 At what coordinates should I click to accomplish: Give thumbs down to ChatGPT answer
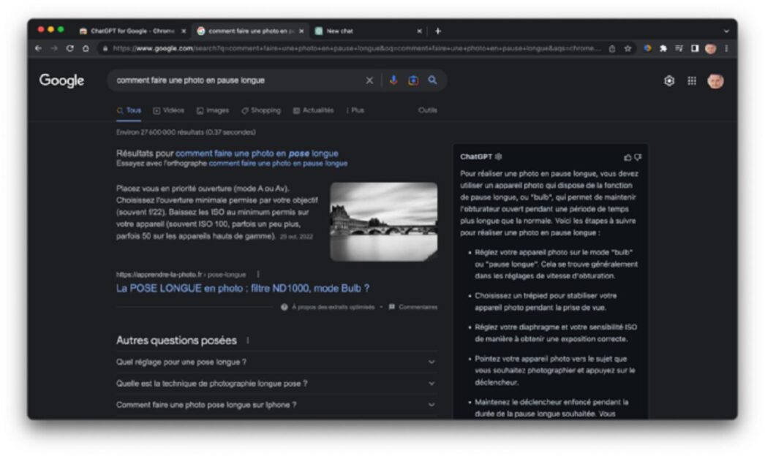pyautogui.click(x=638, y=157)
